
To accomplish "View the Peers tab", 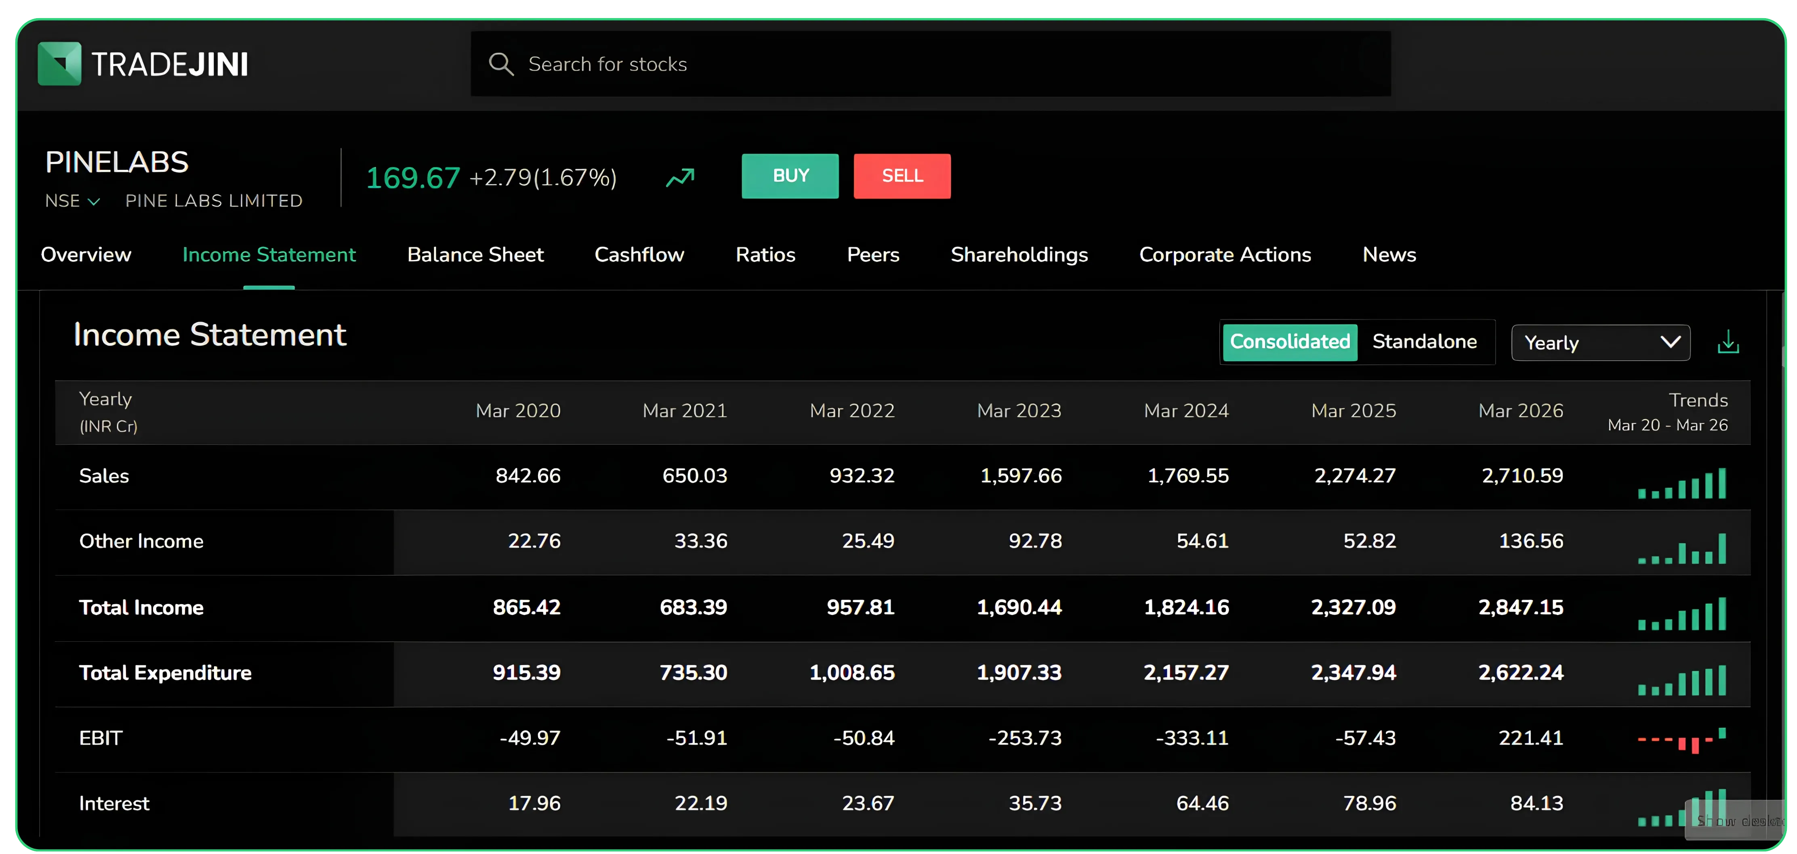I will 873,254.
